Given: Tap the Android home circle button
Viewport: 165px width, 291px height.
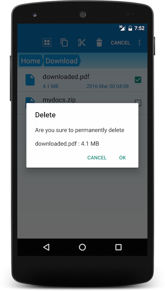Looking at the screenshot, I should pyautogui.click(x=82, y=247).
